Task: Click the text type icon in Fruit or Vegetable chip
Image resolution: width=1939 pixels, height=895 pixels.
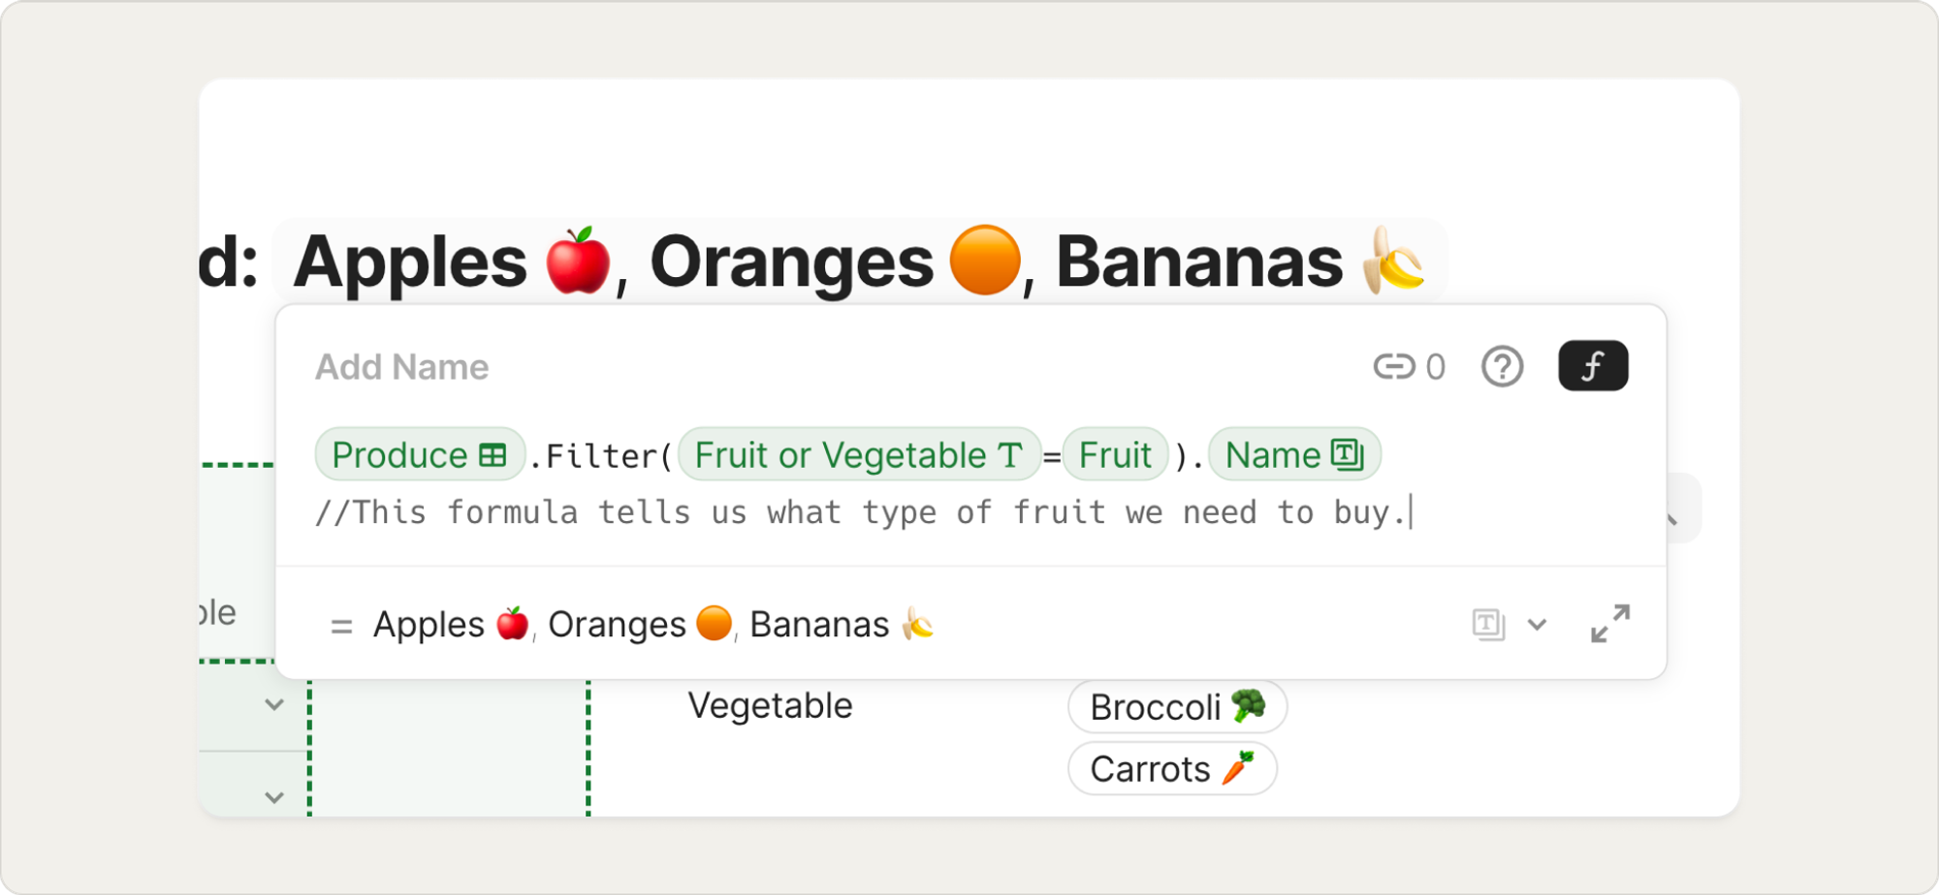Action: (1010, 455)
